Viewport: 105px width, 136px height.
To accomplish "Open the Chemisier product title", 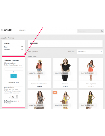I will (x=65, y=84).
